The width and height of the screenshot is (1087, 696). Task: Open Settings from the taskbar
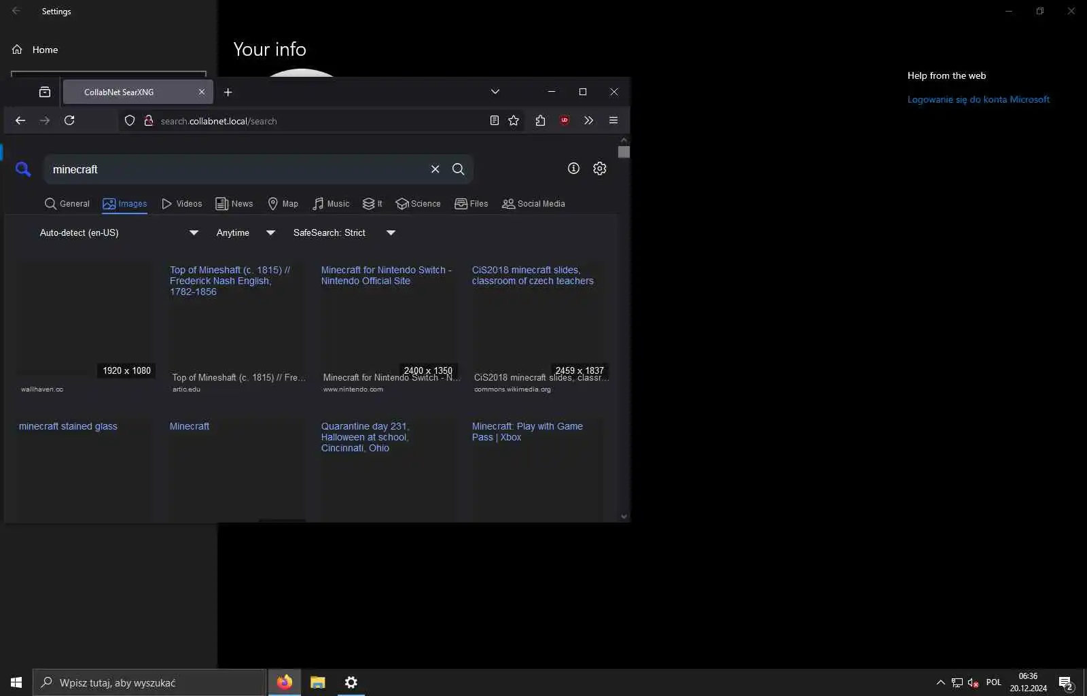(x=351, y=682)
